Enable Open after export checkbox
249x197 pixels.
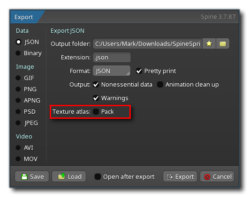[98, 176]
